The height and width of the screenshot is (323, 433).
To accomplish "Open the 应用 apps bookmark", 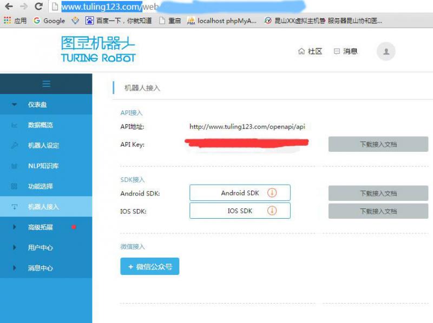I will pyautogui.click(x=15, y=21).
